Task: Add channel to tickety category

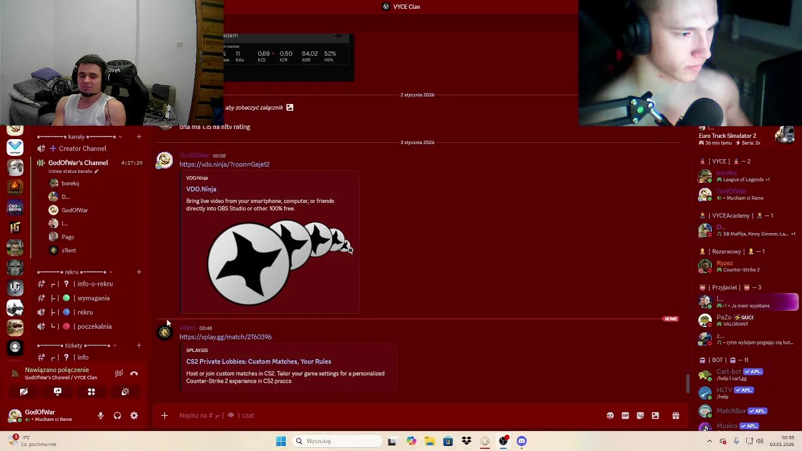Action: (139, 346)
